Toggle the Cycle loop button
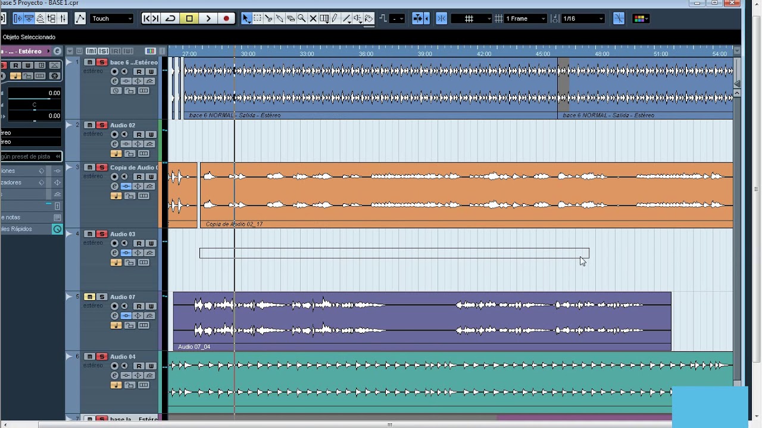The image size is (762, 428). pos(170,18)
